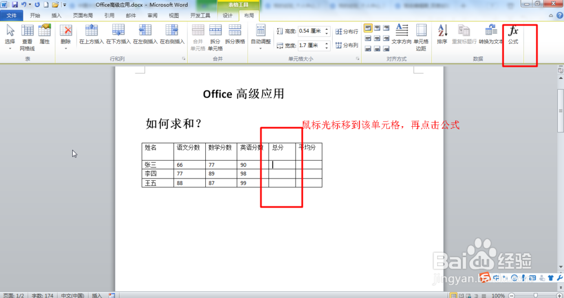
Task: Align cell top right
Action: [x=386, y=28]
